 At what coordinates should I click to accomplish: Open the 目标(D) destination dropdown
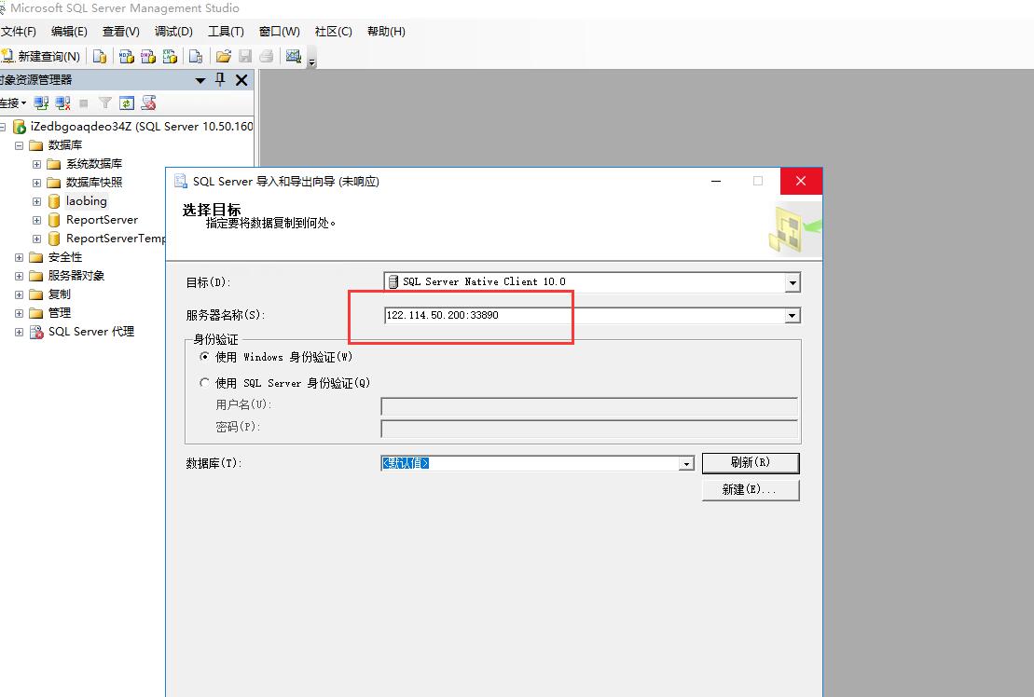pyautogui.click(x=792, y=282)
